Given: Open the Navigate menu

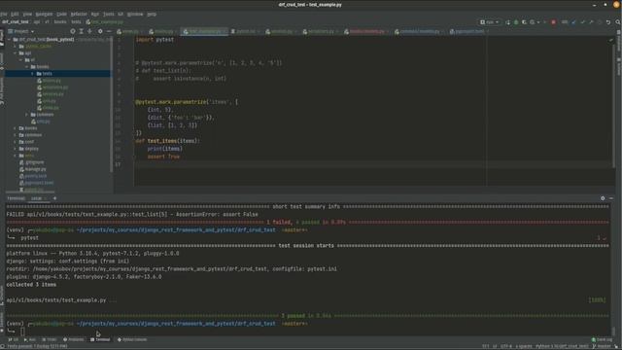Looking at the screenshot, I should coord(44,14).
